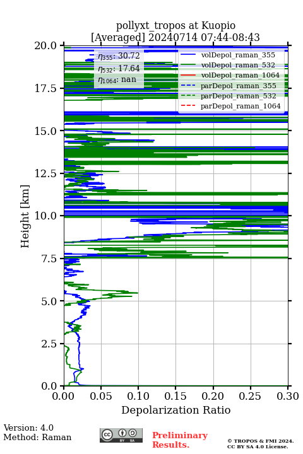This screenshot has height=454, width=303.
Task: Click the pollyxt_tropos at Kuopio title
Action: click(175, 26)
